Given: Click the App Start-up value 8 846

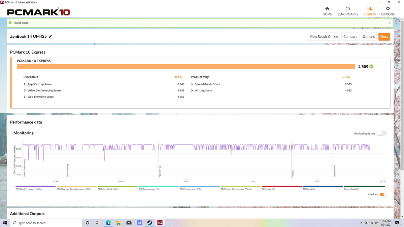Looking at the screenshot, I should [x=181, y=84].
